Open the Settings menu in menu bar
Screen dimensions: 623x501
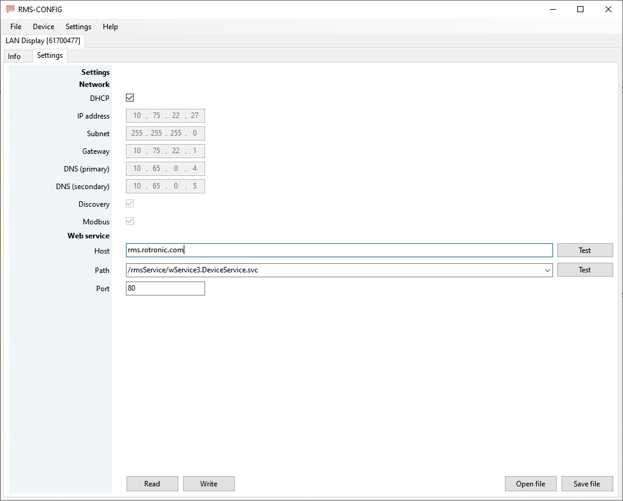(x=78, y=27)
